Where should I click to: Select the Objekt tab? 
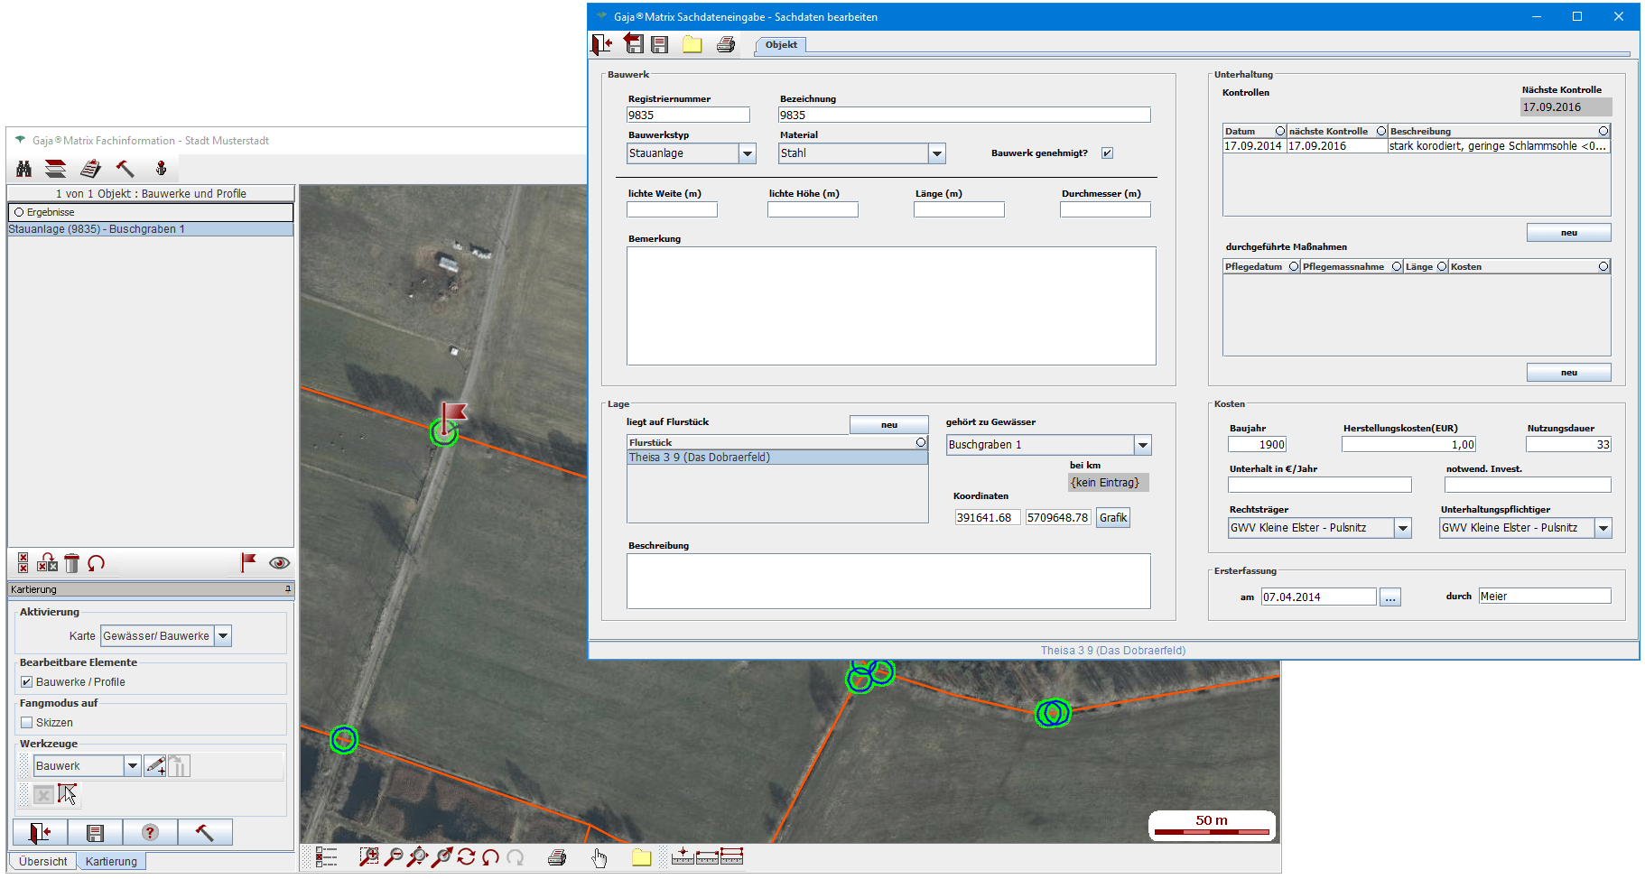tap(781, 45)
